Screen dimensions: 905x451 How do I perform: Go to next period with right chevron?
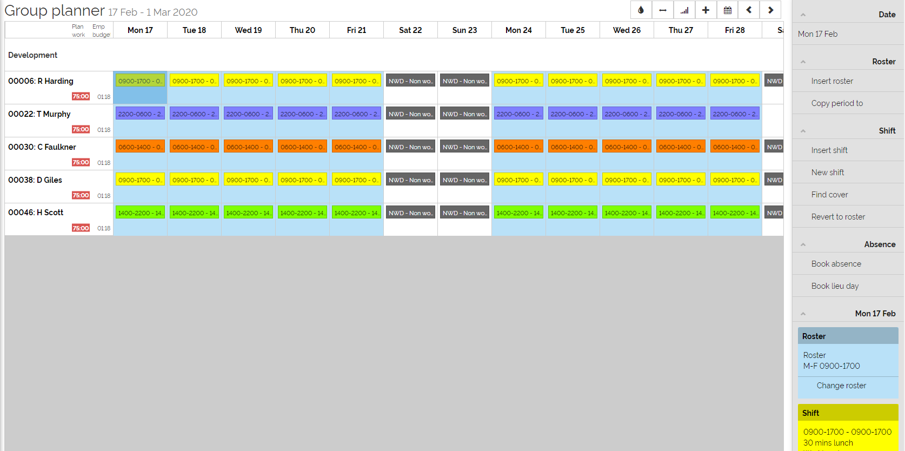(771, 10)
